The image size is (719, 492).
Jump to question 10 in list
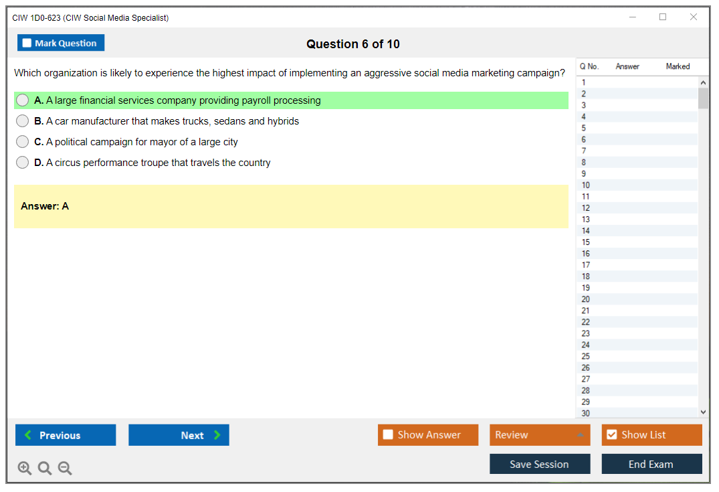(586, 185)
